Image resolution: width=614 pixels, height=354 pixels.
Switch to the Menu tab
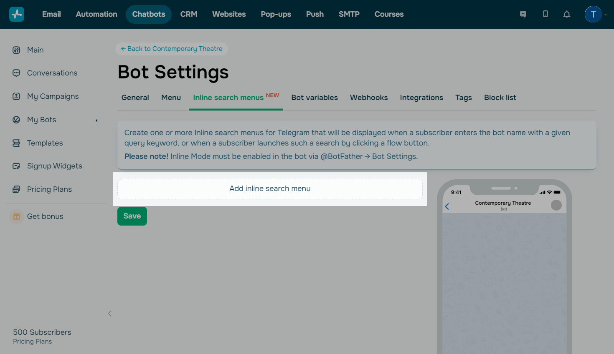coord(171,98)
